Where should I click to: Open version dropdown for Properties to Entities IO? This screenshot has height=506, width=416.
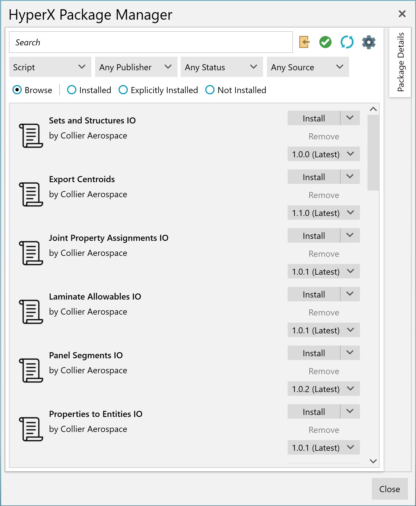pos(324,447)
